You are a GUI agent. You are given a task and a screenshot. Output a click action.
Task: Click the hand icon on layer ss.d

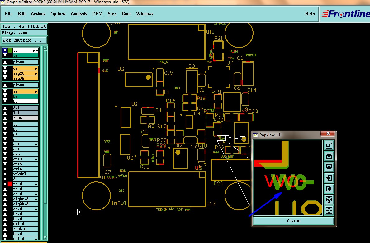coord(36,209)
